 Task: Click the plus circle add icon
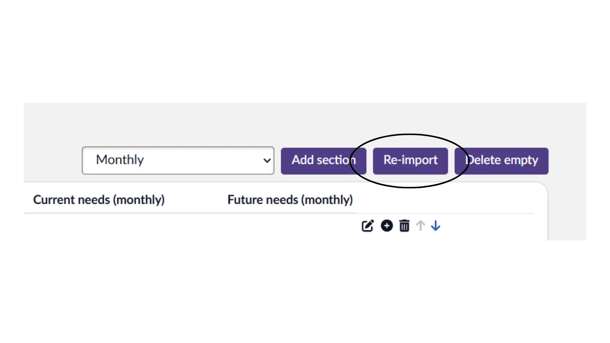[387, 226]
